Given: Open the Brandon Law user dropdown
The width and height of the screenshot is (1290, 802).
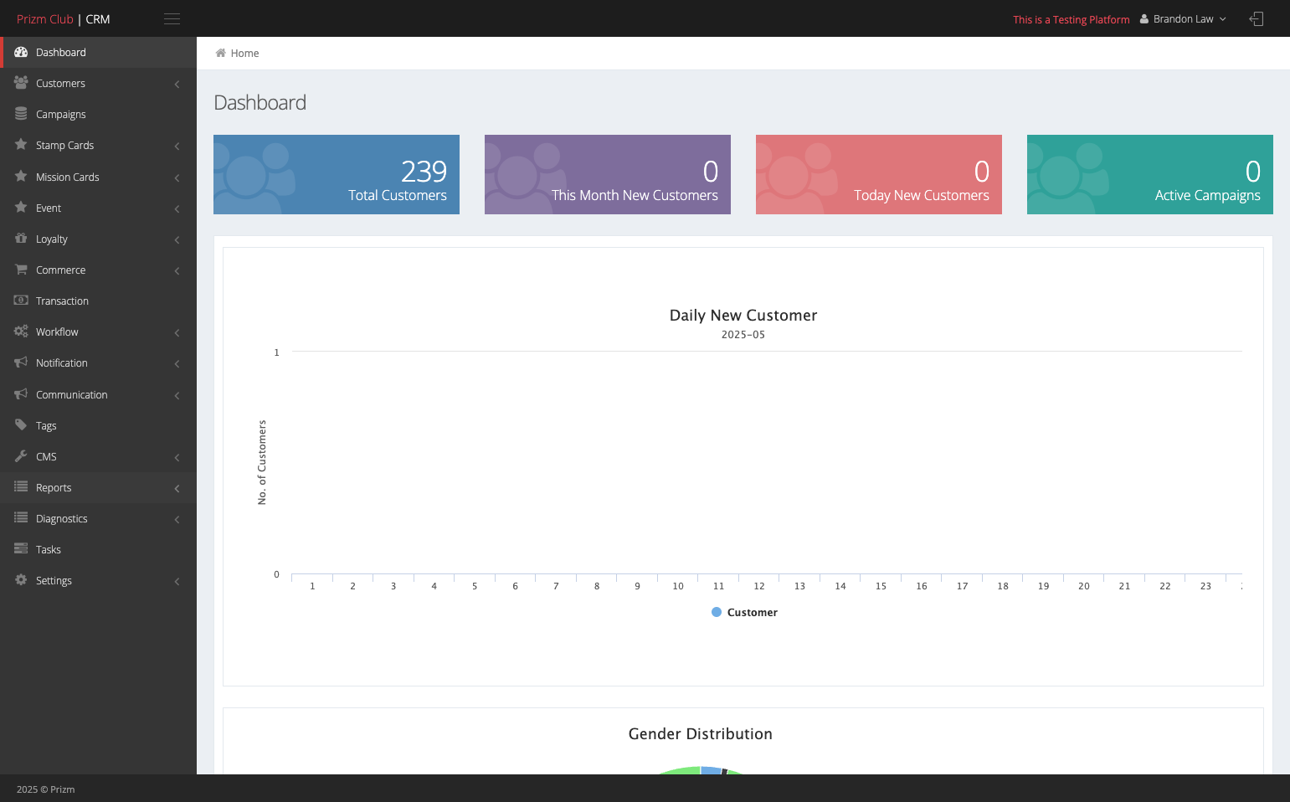Looking at the screenshot, I should 1183,18.
